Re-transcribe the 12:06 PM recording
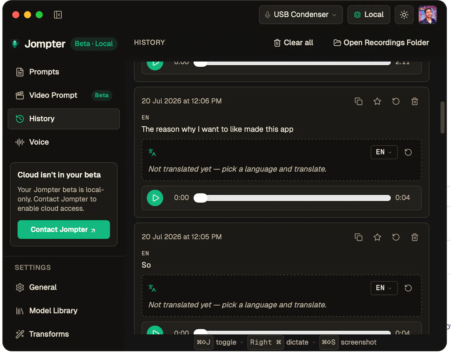This screenshot has width=451, height=356. (x=396, y=101)
